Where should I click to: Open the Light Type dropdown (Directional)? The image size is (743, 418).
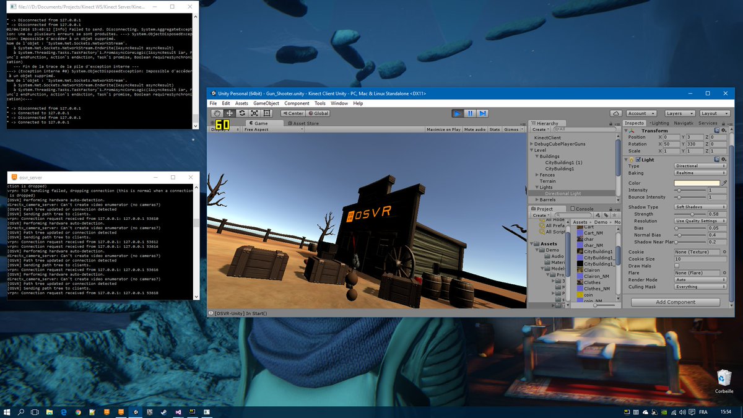700,166
